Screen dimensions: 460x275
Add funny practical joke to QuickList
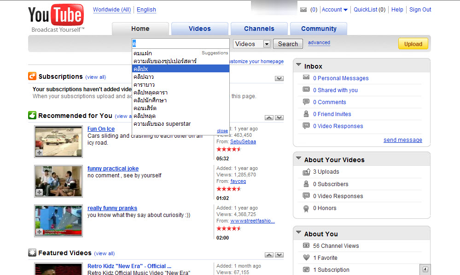tap(39, 192)
